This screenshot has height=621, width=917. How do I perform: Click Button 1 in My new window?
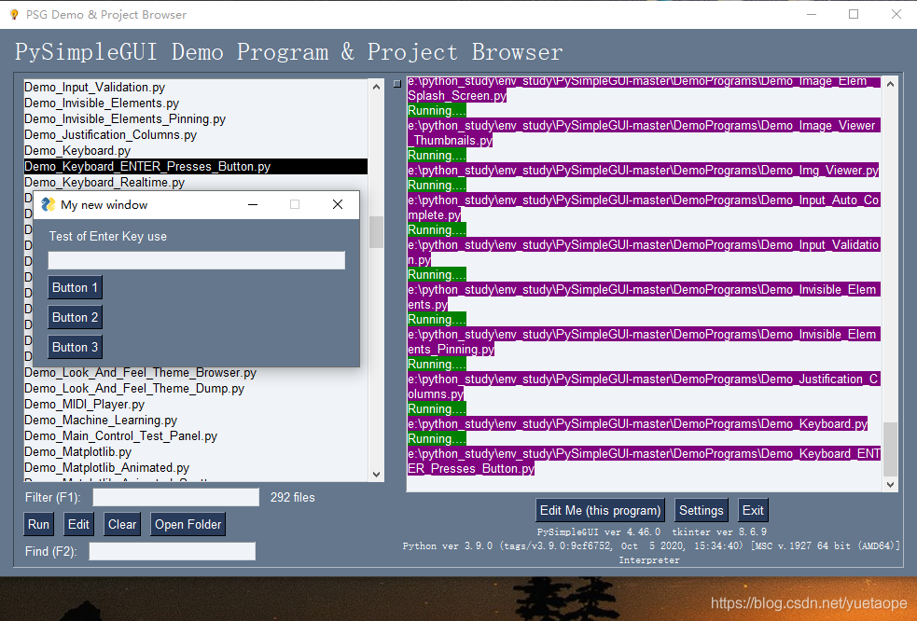[75, 288]
